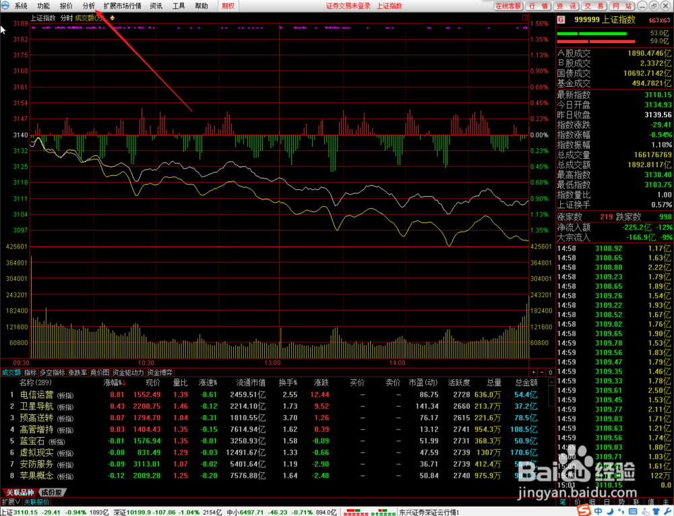Switch to the 多空指标 tab
The width and height of the screenshot is (674, 516).
[x=52, y=373]
